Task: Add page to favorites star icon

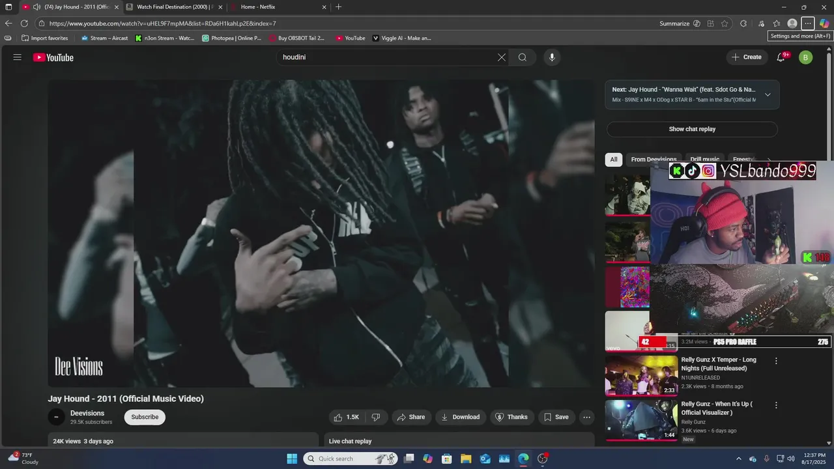Action: coord(725,23)
